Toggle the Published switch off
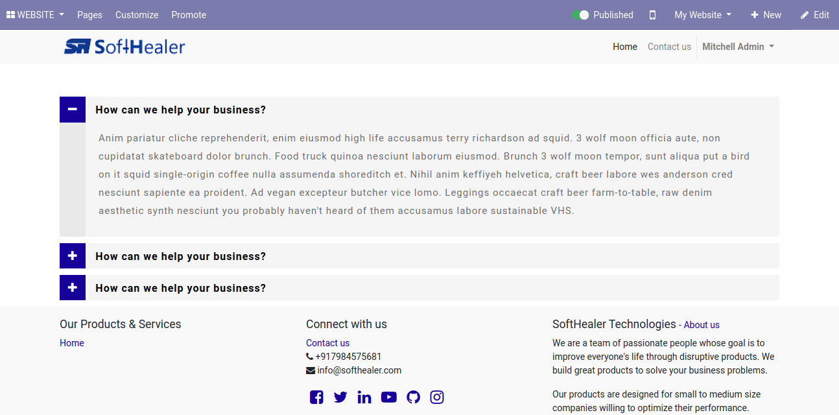 pyautogui.click(x=580, y=15)
